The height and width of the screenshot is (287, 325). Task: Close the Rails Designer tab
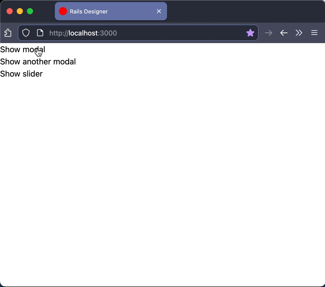click(159, 11)
